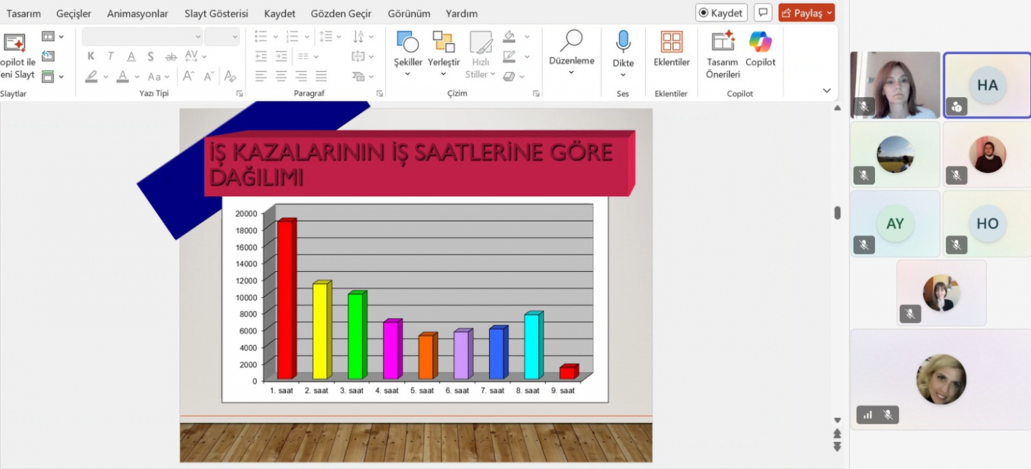Expand the font name combo box
The width and height of the screenshot is (1031, 469).
[x=198, y=37]
